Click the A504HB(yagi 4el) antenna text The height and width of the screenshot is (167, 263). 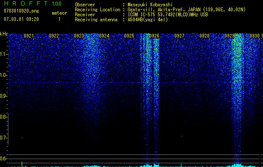pos(148,20)
